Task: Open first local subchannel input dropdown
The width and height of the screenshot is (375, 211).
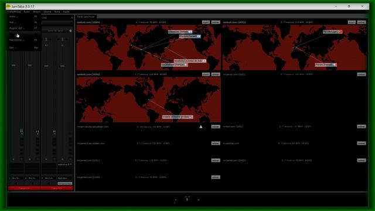Action: coord(16,178)
